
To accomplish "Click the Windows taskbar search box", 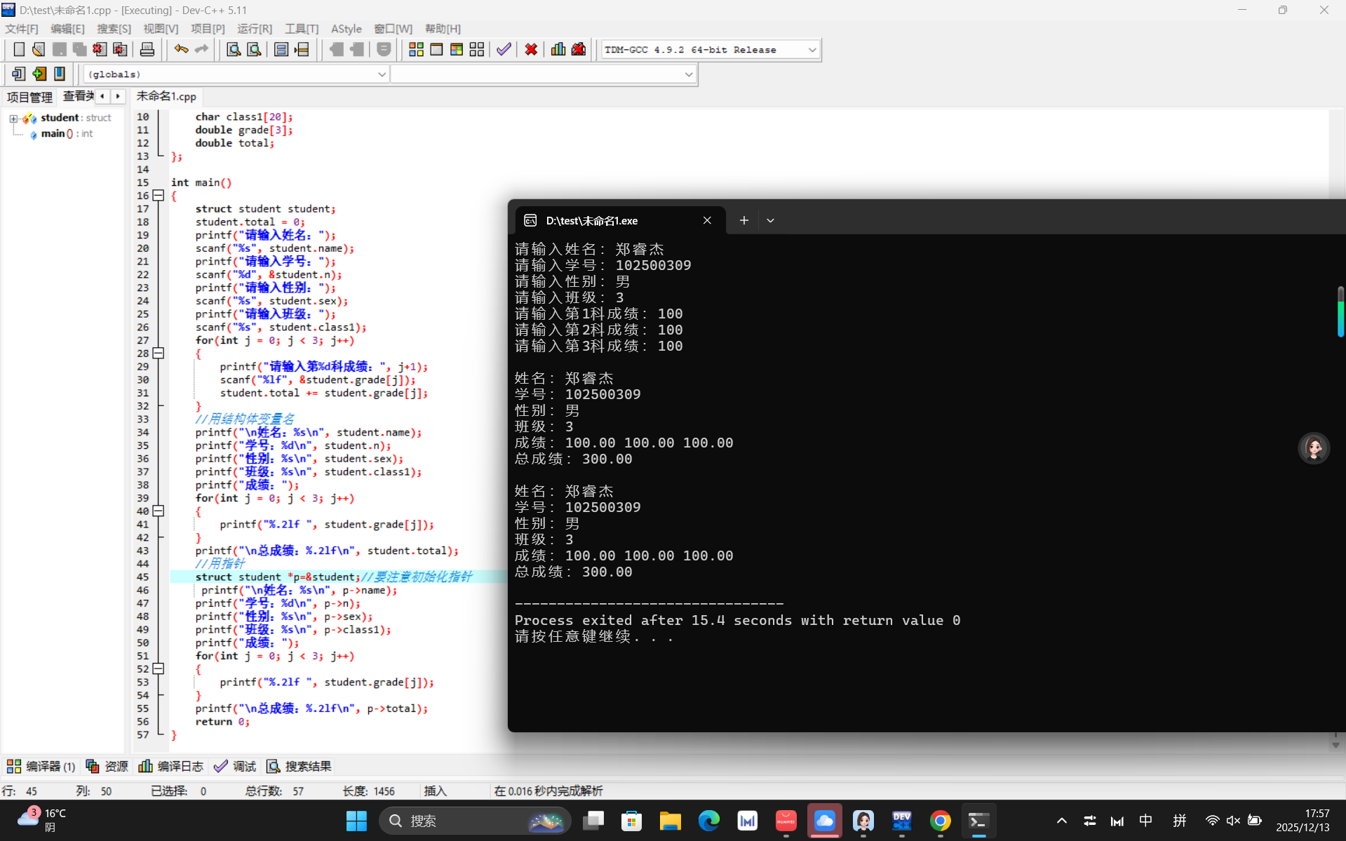I will (476, 821).
